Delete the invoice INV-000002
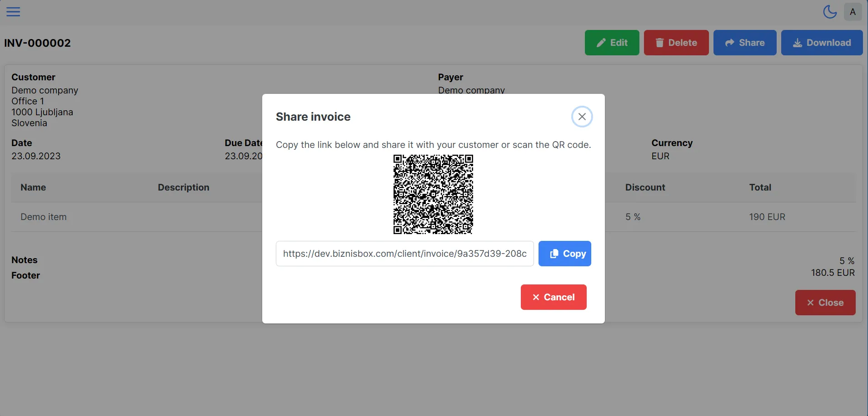The image size is (868, 416). [676, 42]
